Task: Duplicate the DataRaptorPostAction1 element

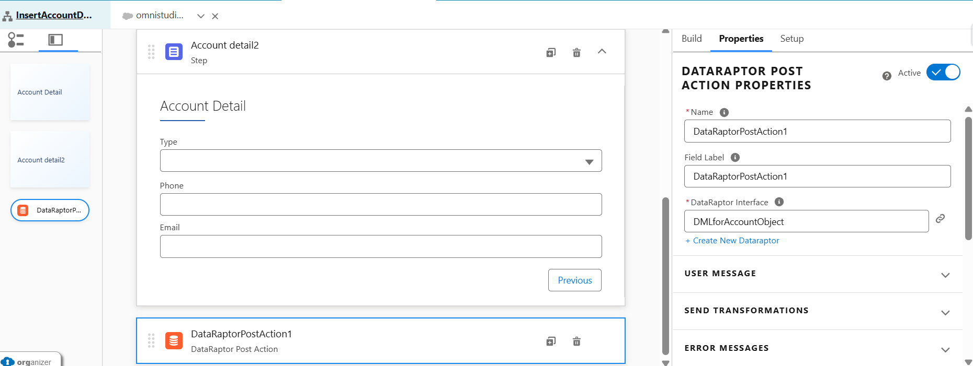Action: click(551, 341)
